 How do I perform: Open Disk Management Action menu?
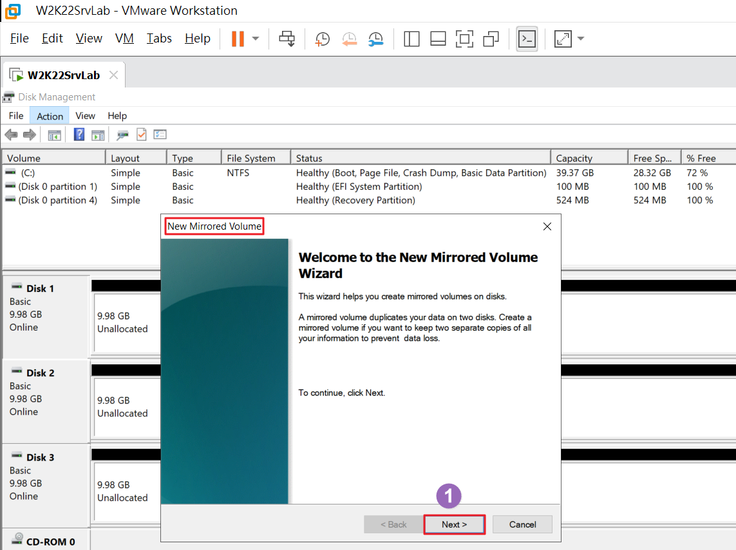pyautogui.click(x=50, y=116)
